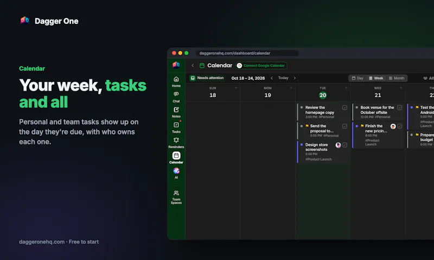Click assignee avatar on Design store screenshots
Image resolution: width=434 pixels, height=260 pixels.
pos(338,145)
